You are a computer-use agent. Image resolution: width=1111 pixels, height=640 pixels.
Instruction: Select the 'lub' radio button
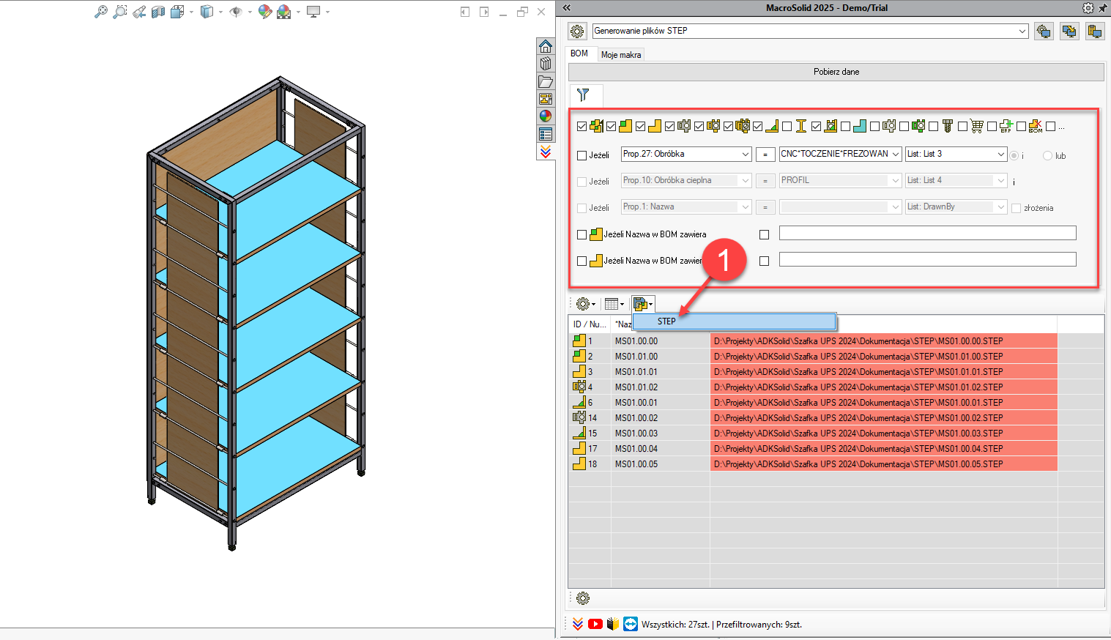(1047, 155)
